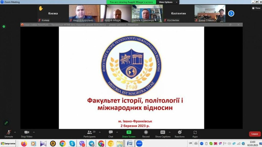The width and height of the screenshot is (262, 147).
Task: Expand the caret next to Participants
Action: coord(100,132)
